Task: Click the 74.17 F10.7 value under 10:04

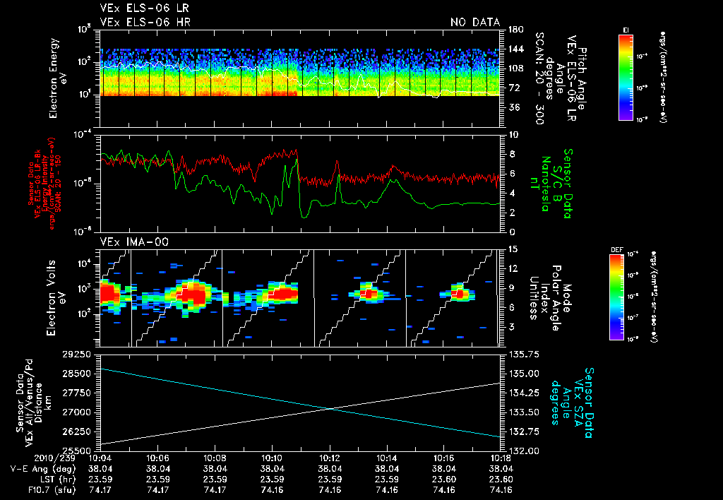Action: click(100, 490)
